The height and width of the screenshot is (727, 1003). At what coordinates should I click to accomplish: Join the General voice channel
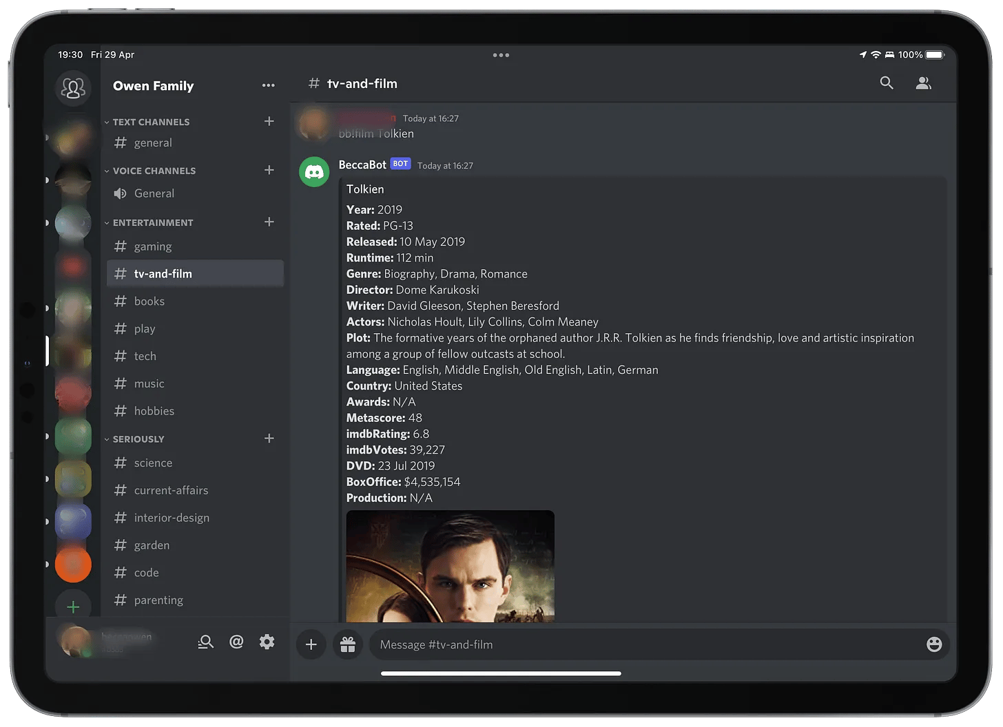(154, 193)
